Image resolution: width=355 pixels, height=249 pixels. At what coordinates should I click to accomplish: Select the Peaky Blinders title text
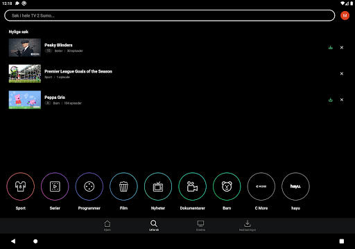[58, 45]
